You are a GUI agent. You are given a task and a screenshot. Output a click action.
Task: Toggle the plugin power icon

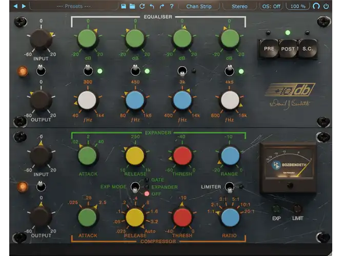point(326,6)
